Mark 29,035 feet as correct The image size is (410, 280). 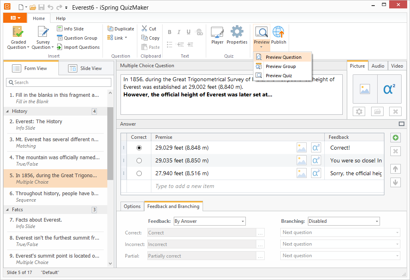[x=139, y=161]
